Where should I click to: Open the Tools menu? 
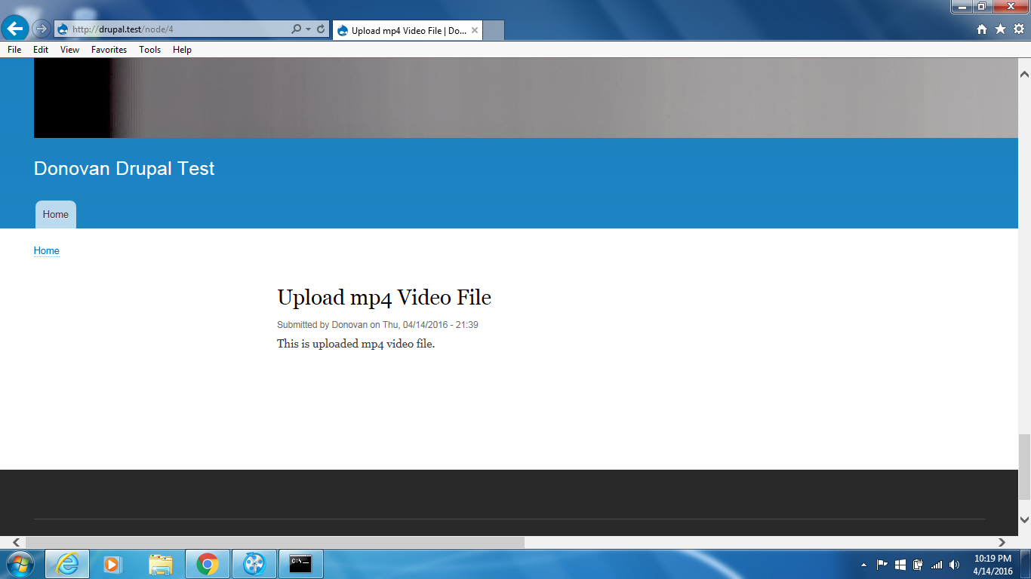click(149, 50)
